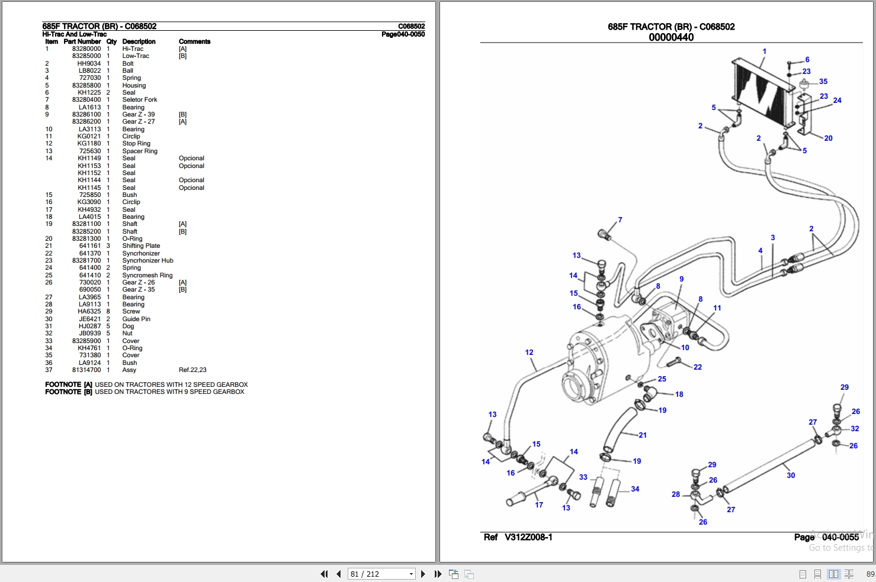Click callout 30 on the long tube
The height and width of the screenshot is (582, 876).
tap(791, 476)
